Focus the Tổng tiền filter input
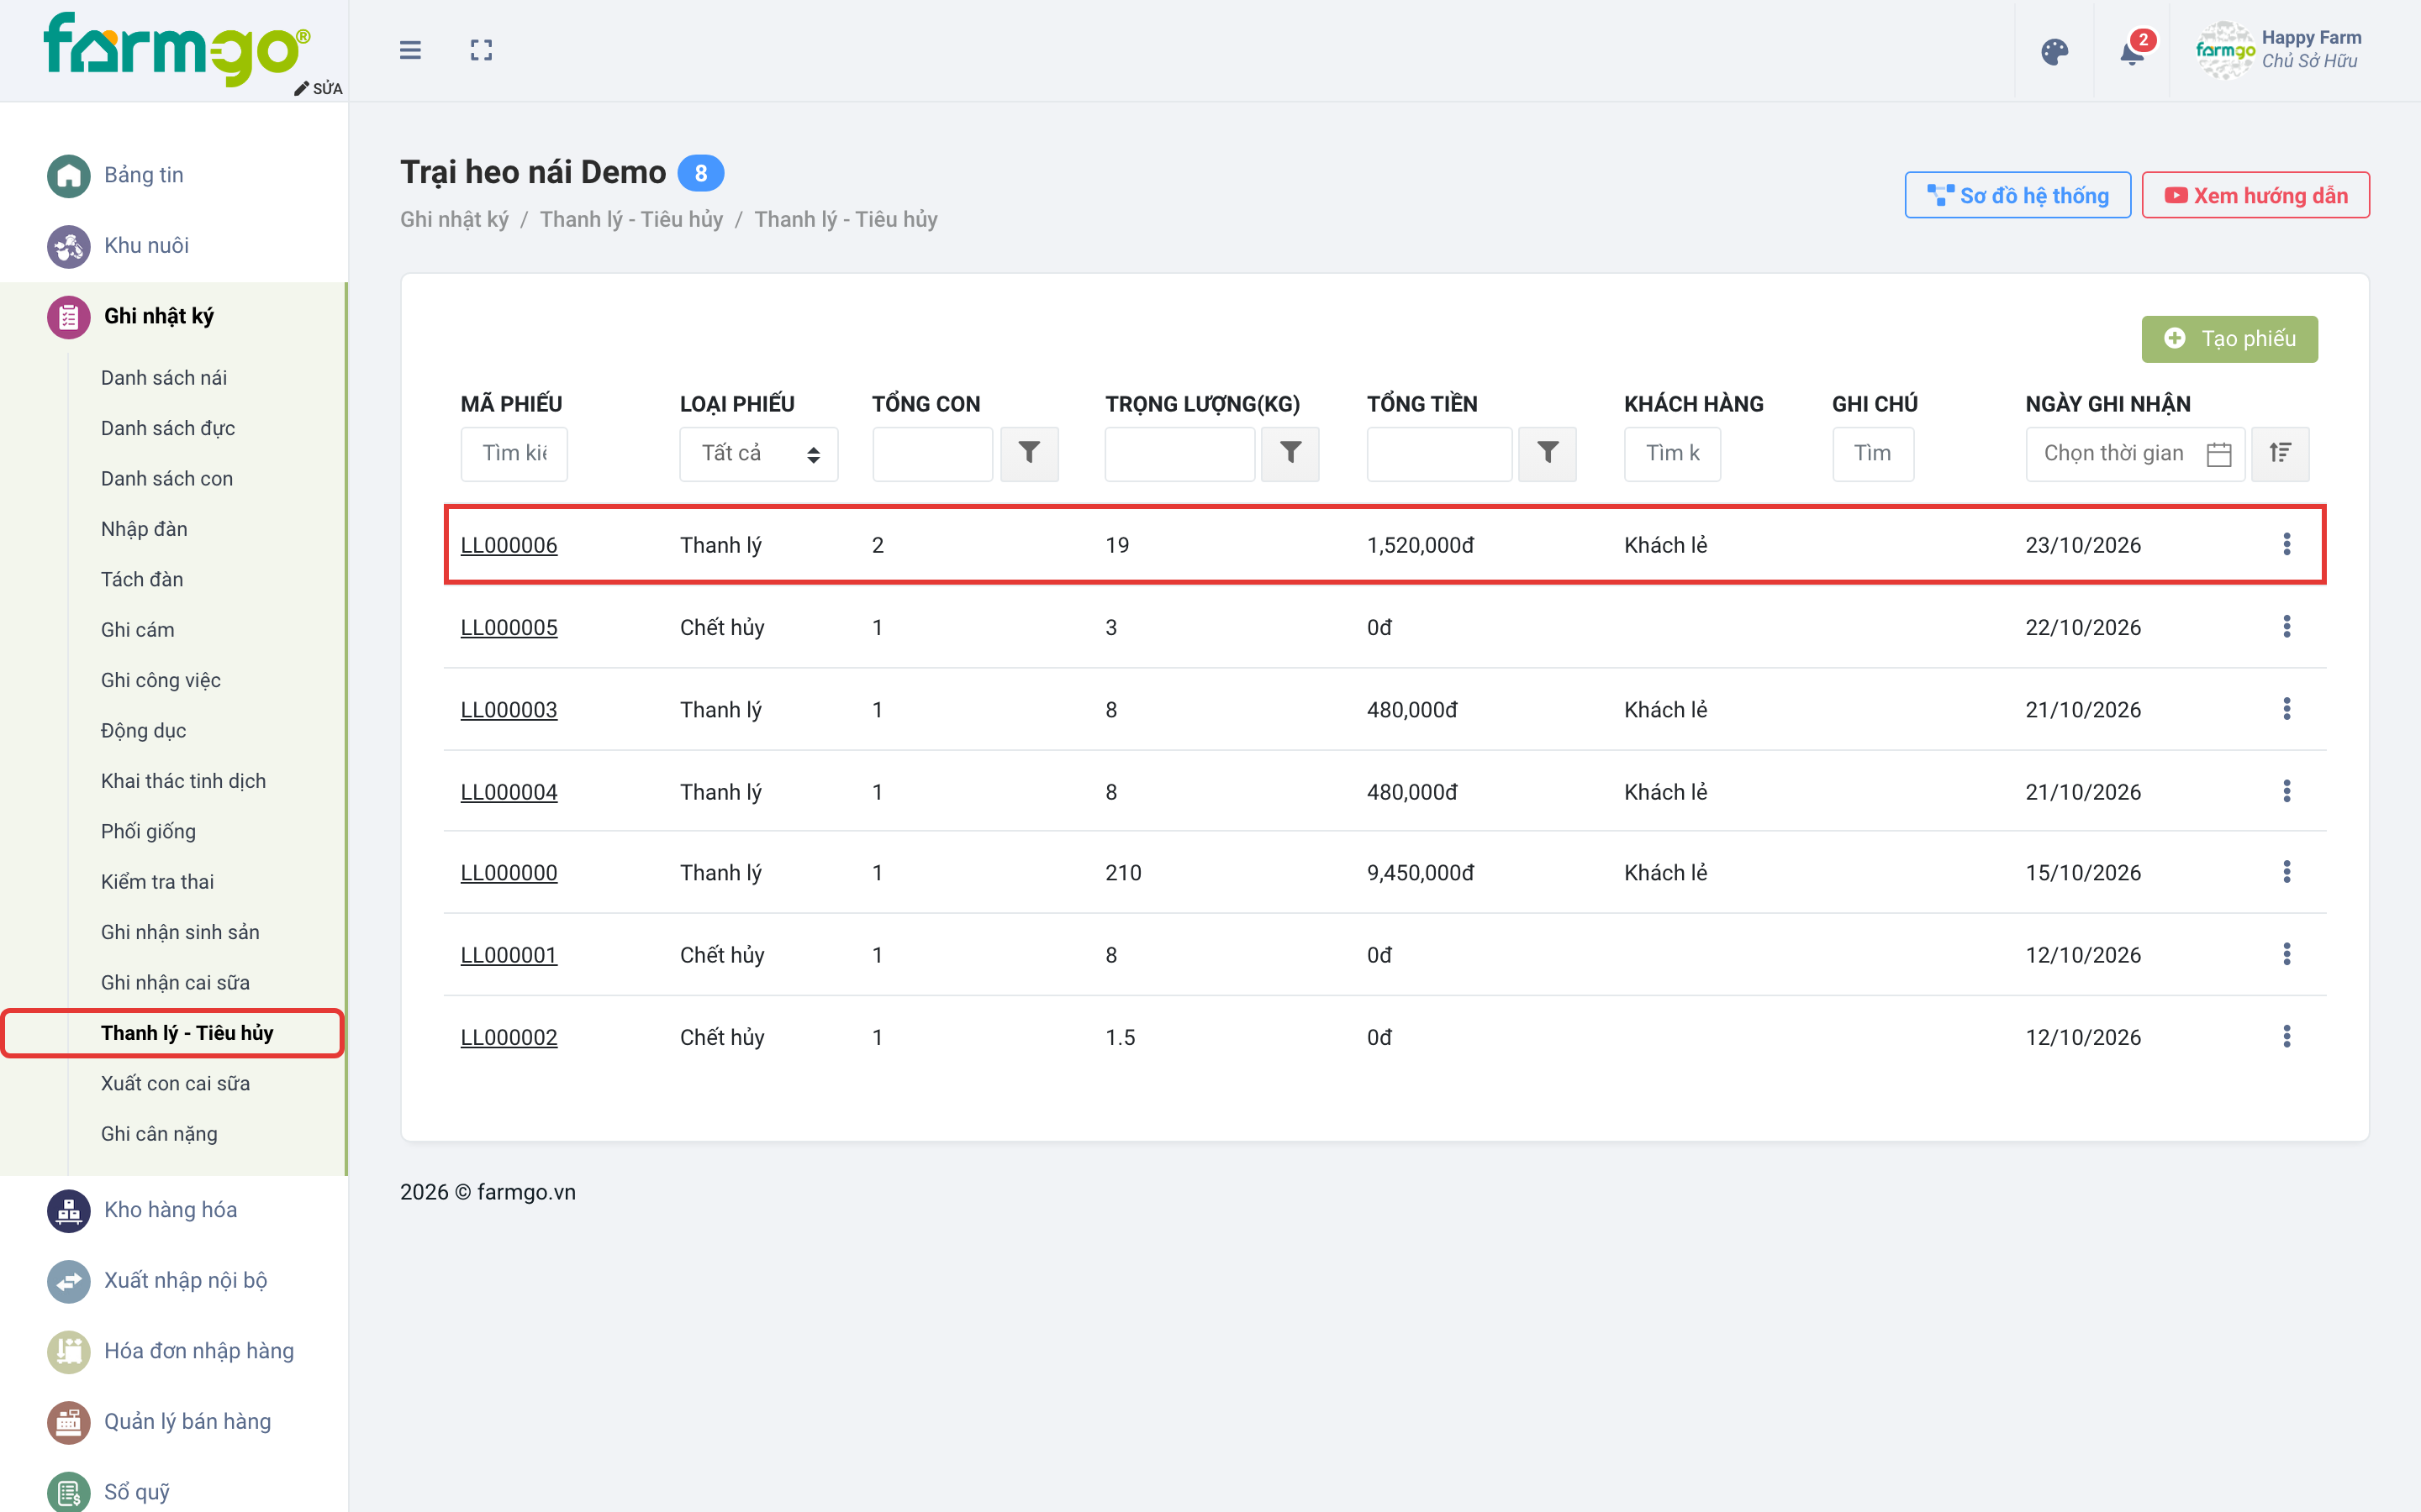 click(1440, 454)
